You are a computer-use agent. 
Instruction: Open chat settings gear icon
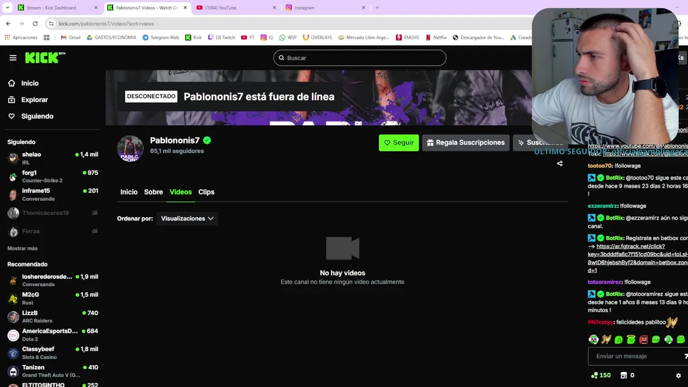[x=678, y=375]
